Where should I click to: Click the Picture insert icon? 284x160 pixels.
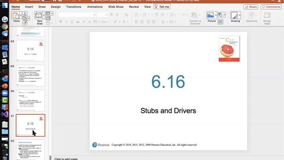coord(210,15)
